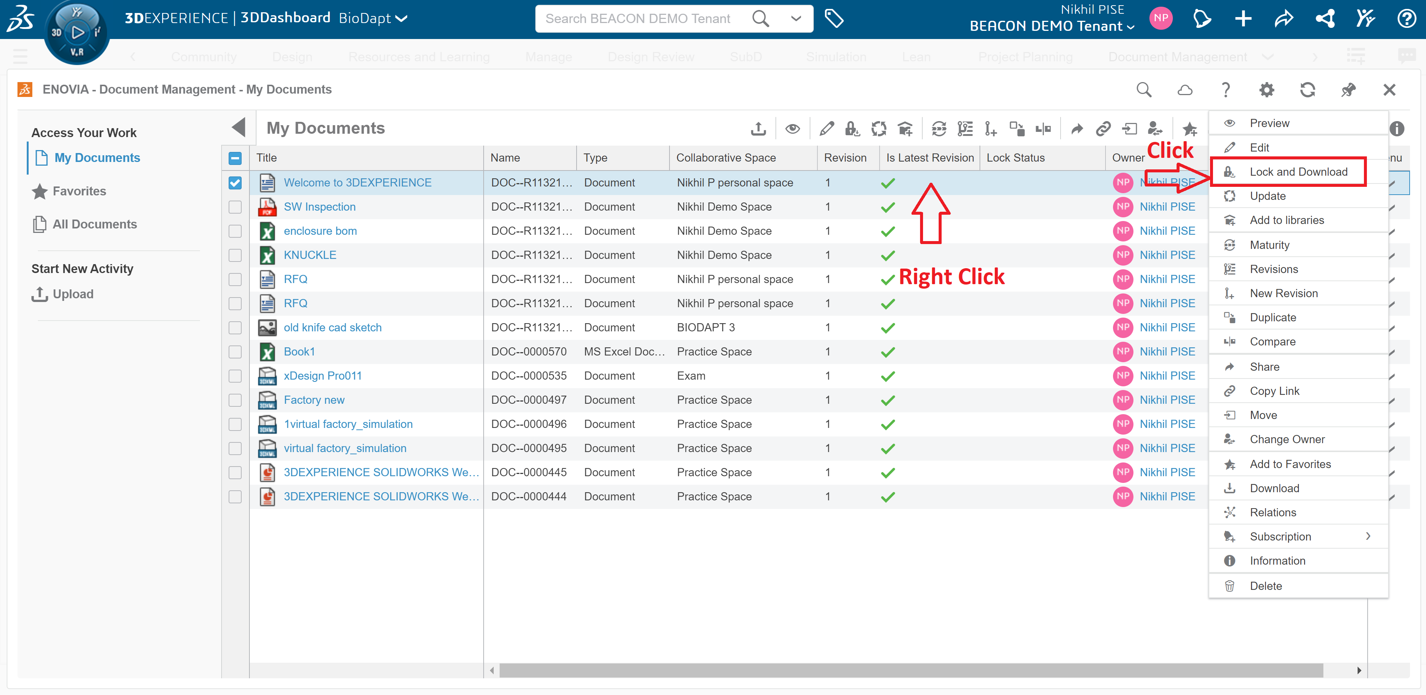The image size is (1426, 695).
Task: Click the edit pencil toolbar icon
Action: click(x=826, y=129)
